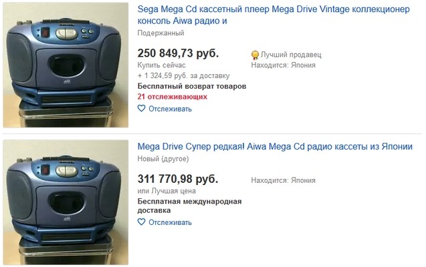The width and height of the screenshot is (426, 267).
Task: Open the Sega Mega Cd кассетный плеер listing title
Action: coord(274,15)
